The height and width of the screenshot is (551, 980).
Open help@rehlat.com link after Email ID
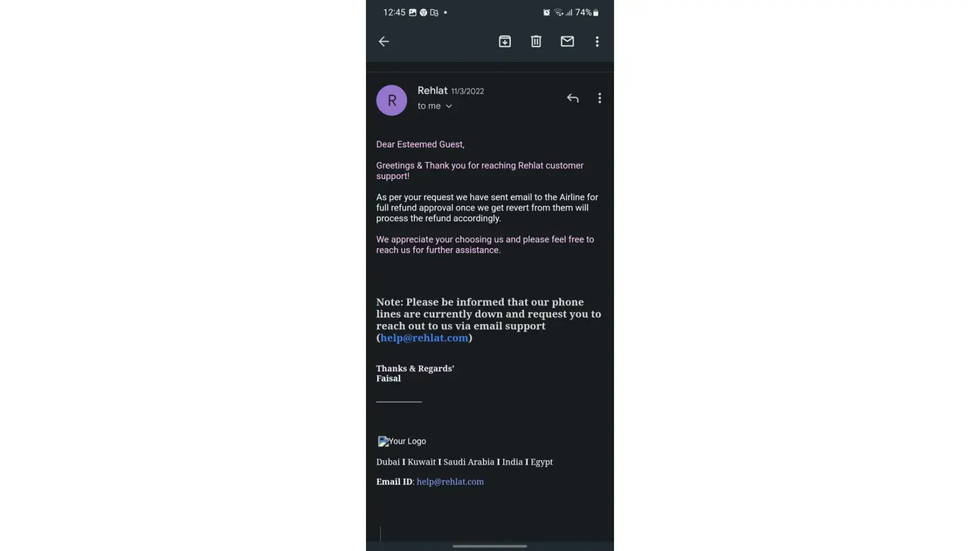pos(450,482)
